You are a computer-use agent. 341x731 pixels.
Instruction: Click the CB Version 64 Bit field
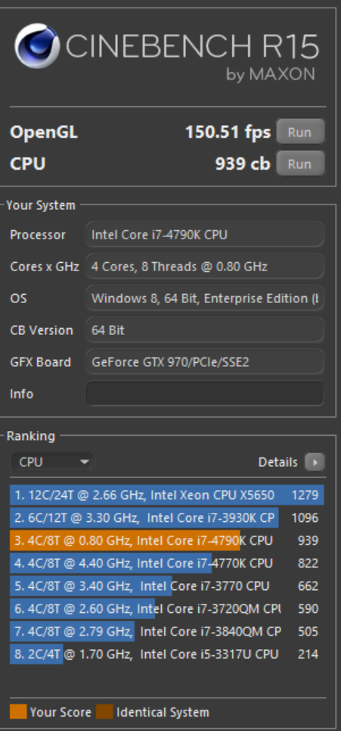[x=205, y=330]
